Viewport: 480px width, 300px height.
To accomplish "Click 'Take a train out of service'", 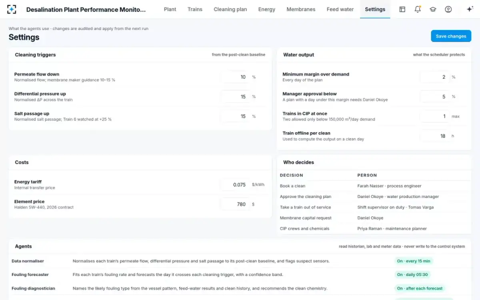I will pos(305,207).
